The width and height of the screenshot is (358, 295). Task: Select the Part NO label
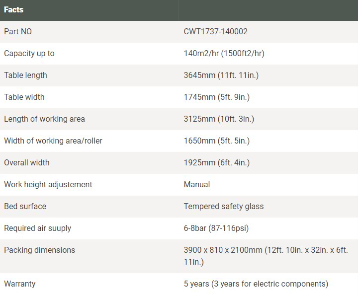click(x=18, y=31)
